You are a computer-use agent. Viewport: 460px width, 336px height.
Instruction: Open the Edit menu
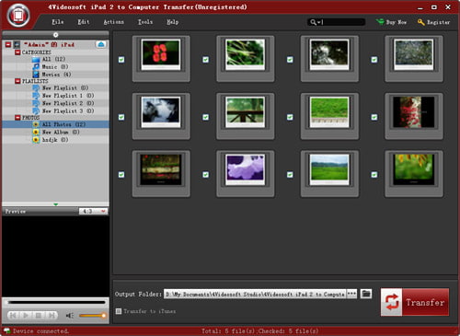point(84,22)
